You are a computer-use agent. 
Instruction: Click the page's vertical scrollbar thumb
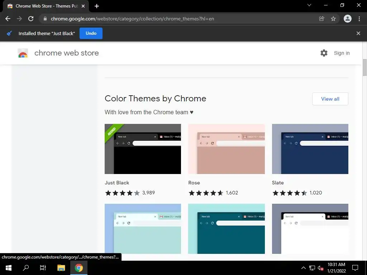364,67
